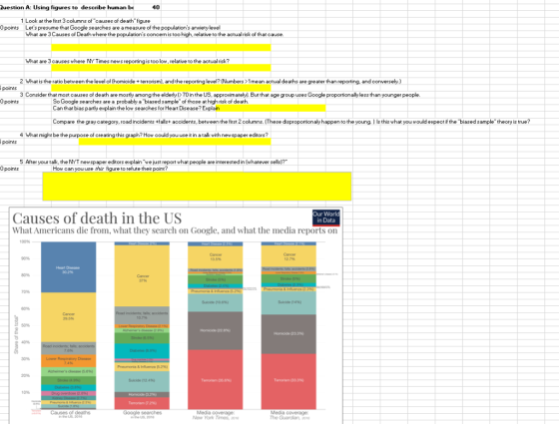Image resolution: width=559 pixels, height=424 pixels.
Task: Click the Terrorism segment in New York Times column
Action: click(216, 379)
